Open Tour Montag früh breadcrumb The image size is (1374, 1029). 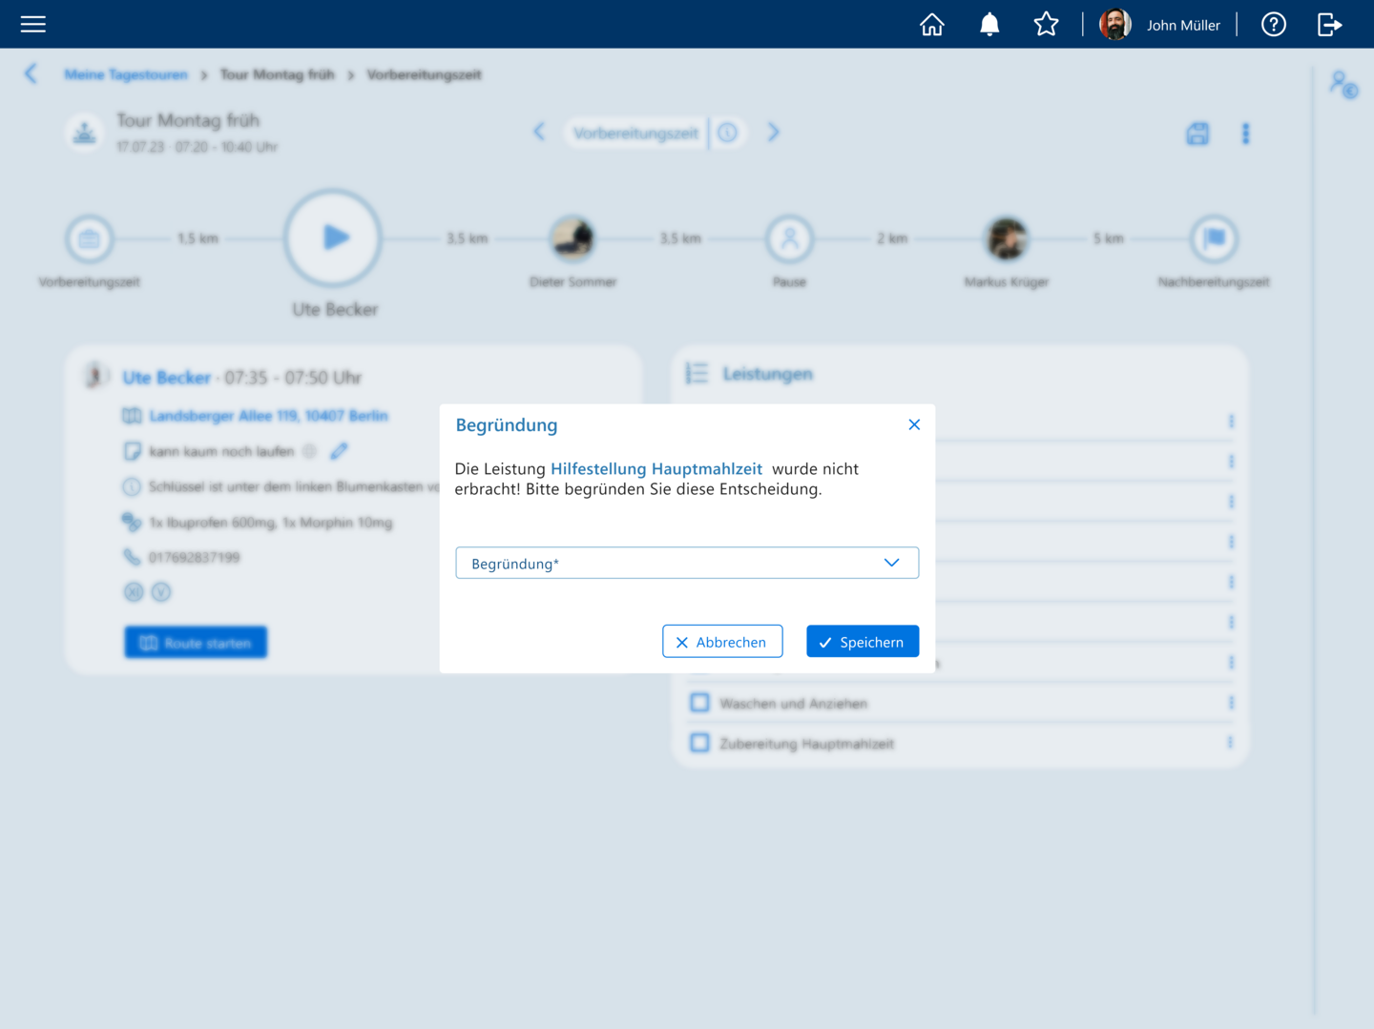(x=278, y=74)
